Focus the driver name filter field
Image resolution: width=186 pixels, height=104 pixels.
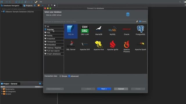(x=90, y=21)
